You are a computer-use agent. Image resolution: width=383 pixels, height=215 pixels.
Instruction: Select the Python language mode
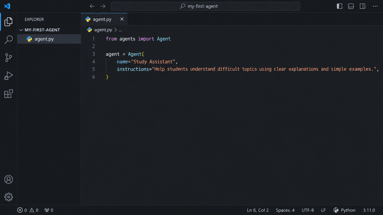tap(348, 210)
